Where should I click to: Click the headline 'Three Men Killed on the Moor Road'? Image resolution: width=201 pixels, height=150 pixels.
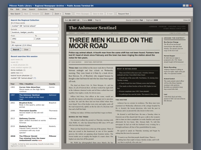pos(111,43)
